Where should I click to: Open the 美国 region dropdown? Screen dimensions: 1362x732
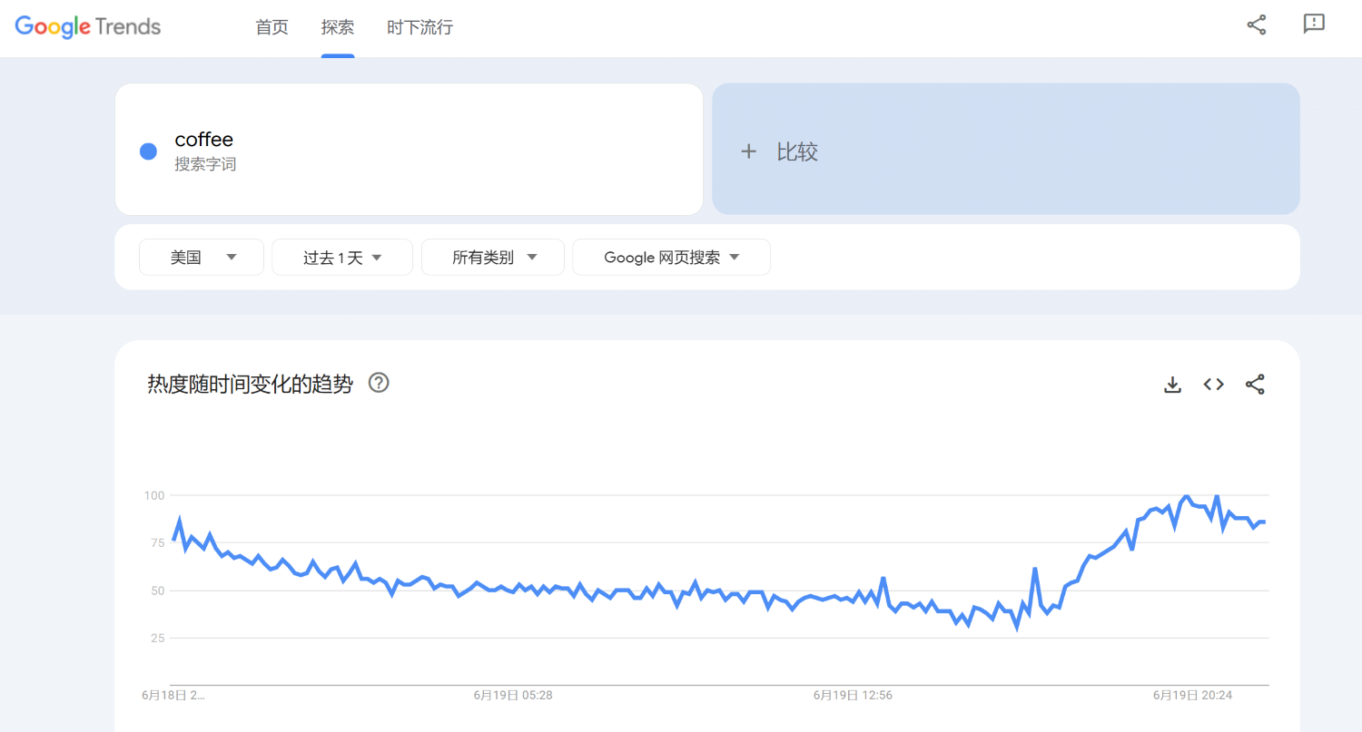(202, 258)
